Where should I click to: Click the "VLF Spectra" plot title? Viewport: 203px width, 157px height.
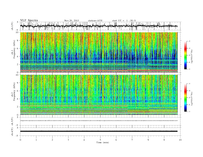click(x=29, y=20)
